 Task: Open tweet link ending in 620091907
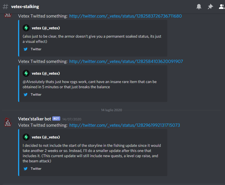click(126, 61)
